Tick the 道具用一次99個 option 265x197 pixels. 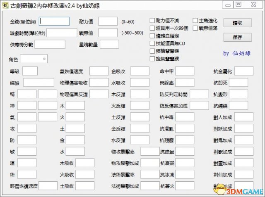(x=152, y=28)
